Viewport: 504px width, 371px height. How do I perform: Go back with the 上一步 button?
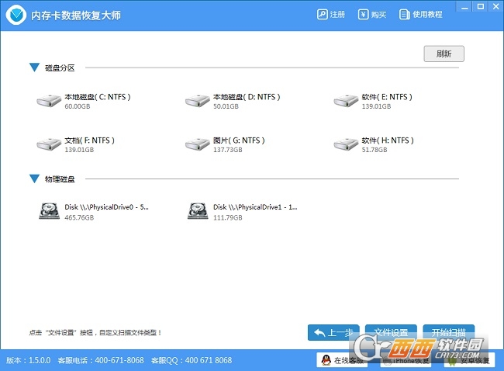[x=333, y=332]
